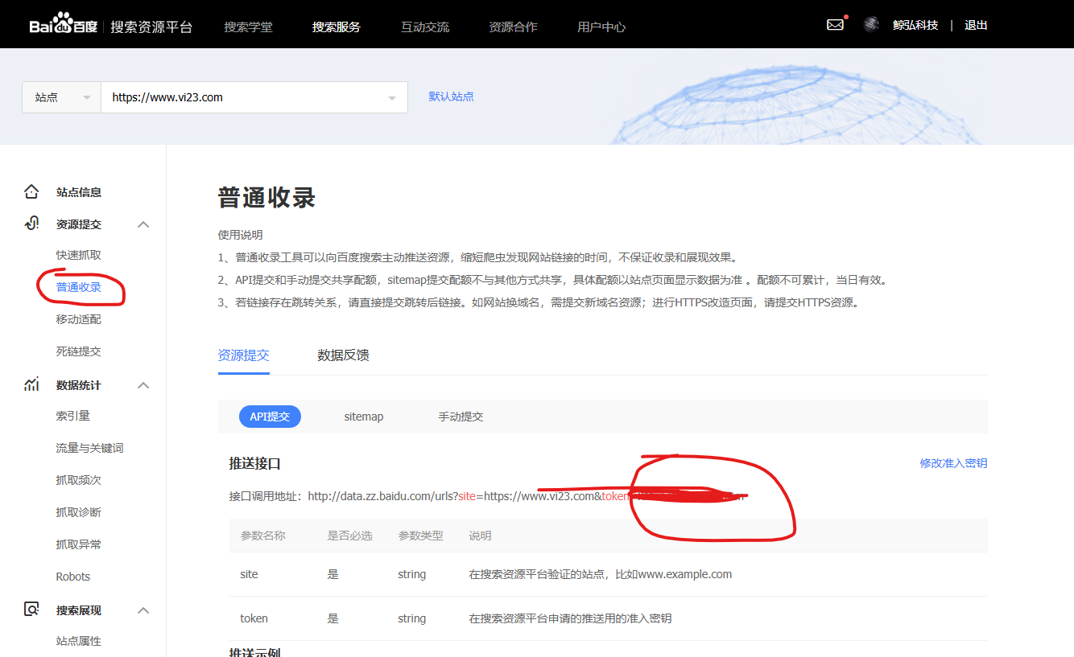This screenshot has width=1074, height=657.
Task: Click the 资源提交 sidebar icon
Action: pos(31,224)
